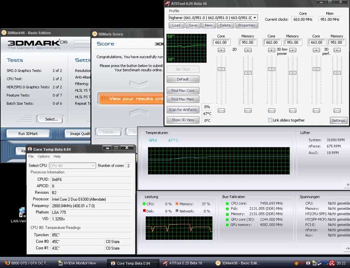The image size is (350, 268).
Task: Click the Find Max Core button
Action: (183, 90)
